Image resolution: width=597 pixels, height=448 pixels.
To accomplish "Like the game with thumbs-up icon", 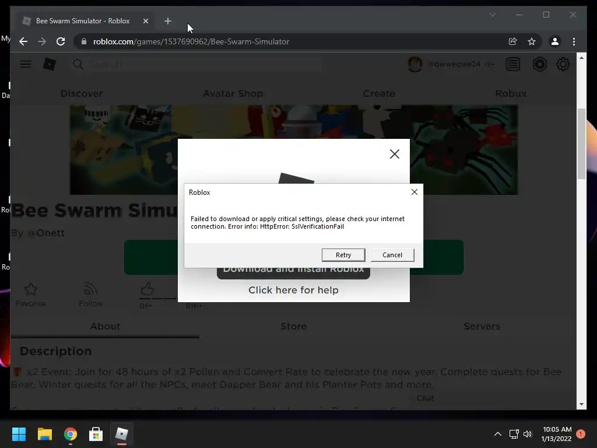I will pyautogui.click(x=147, y=289).
